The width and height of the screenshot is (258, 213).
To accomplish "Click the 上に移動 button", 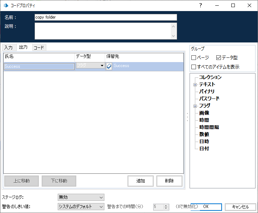I will point(21,181).
